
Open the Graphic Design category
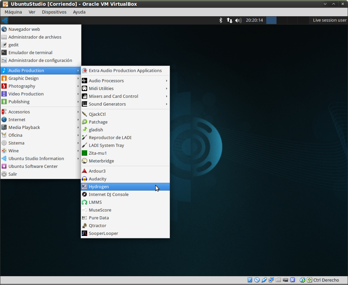point(23,78)
